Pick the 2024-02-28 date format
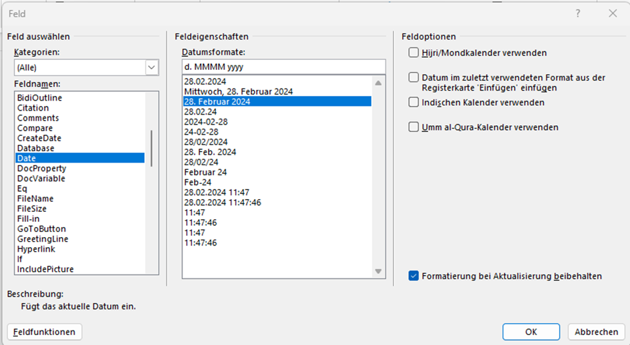 click(206, 122)
